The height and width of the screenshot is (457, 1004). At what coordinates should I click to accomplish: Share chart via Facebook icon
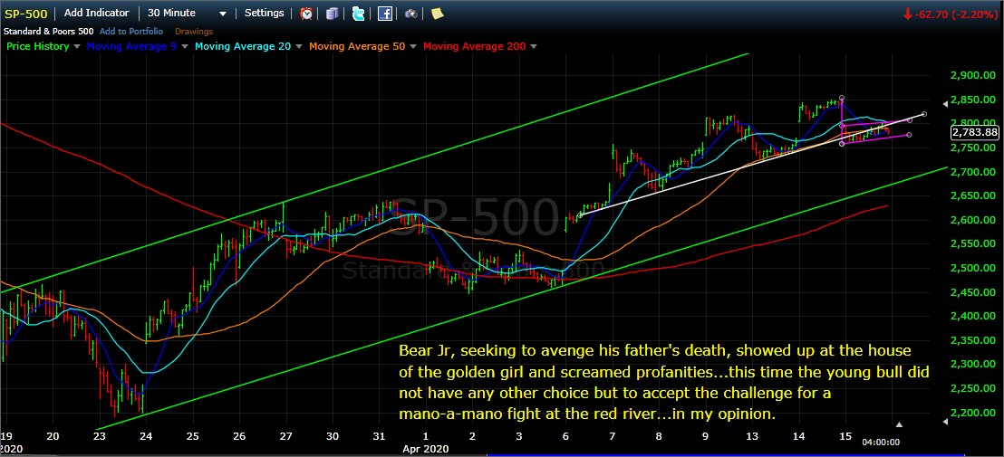(x=385, y=14)
